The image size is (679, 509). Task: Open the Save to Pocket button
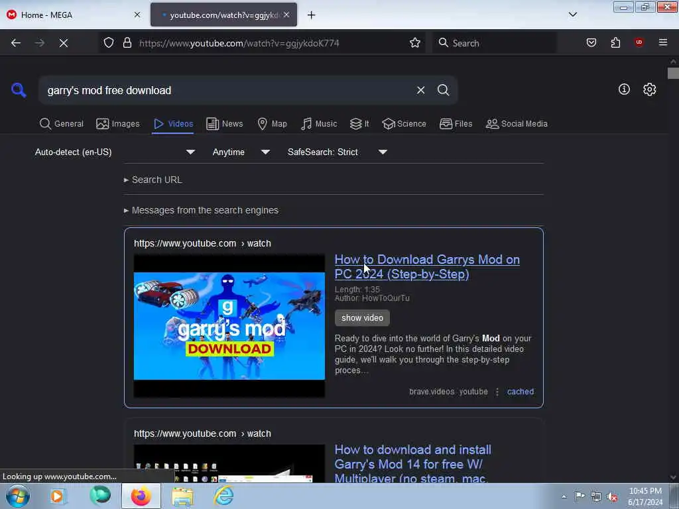(x=591, y=42)
